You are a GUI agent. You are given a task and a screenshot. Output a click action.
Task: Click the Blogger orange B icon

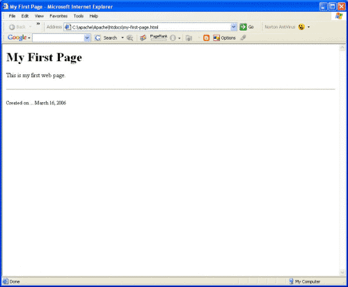click(206, 38)
